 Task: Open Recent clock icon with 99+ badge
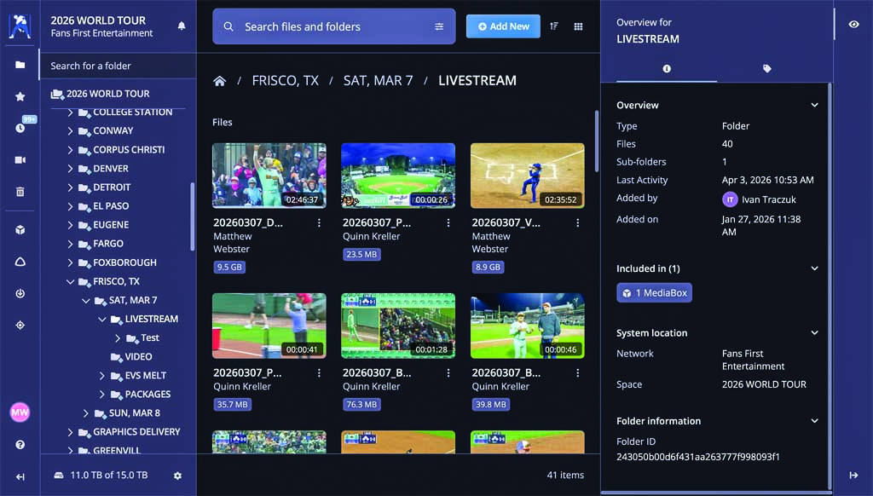pyautogui.click(x=21, y=128)
